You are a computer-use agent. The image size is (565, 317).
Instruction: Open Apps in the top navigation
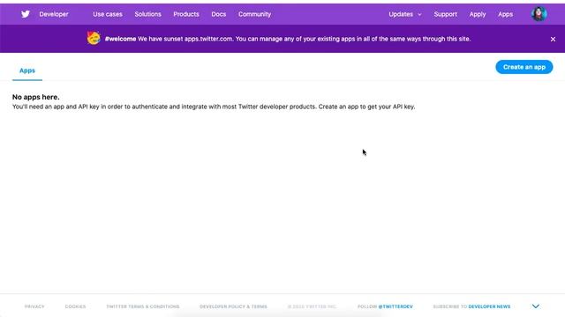(505, 14)
